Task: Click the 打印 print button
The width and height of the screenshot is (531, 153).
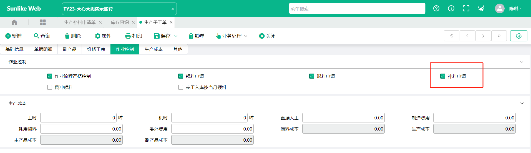Action: pyautogui.click(x=134, y=36)
